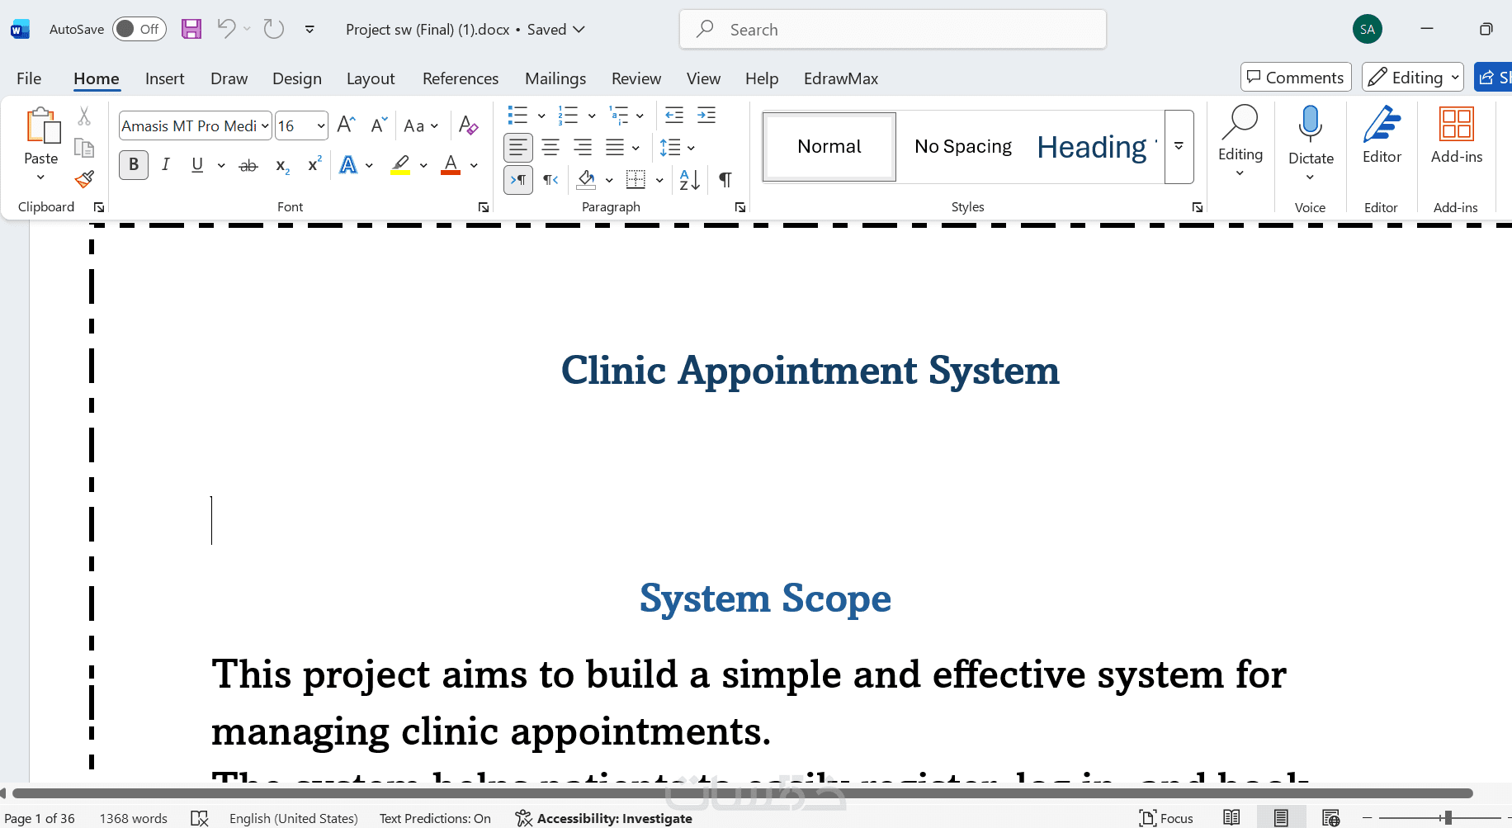
Task: Toggle Bold formatting button
Action: [134, 164]
